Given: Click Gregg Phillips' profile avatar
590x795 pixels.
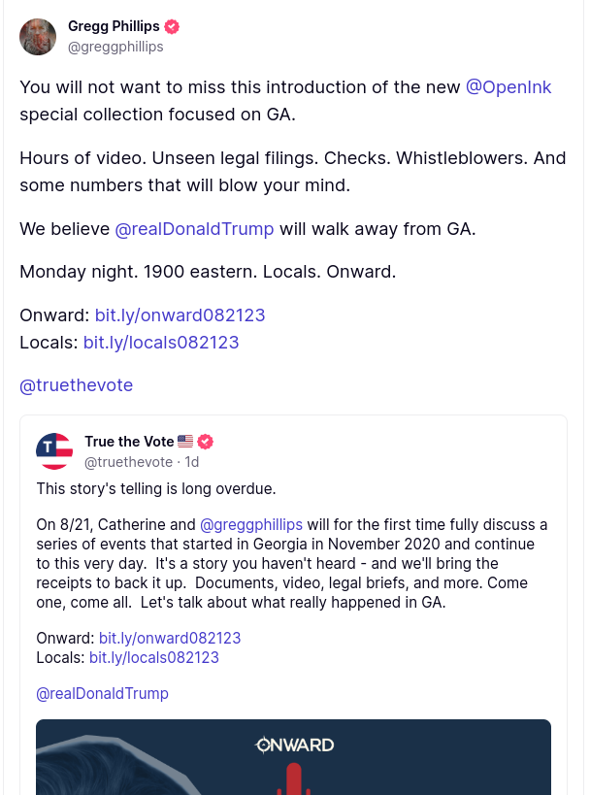Looking at the screenshot, I should pyautogui.click(x=38, y=37).
